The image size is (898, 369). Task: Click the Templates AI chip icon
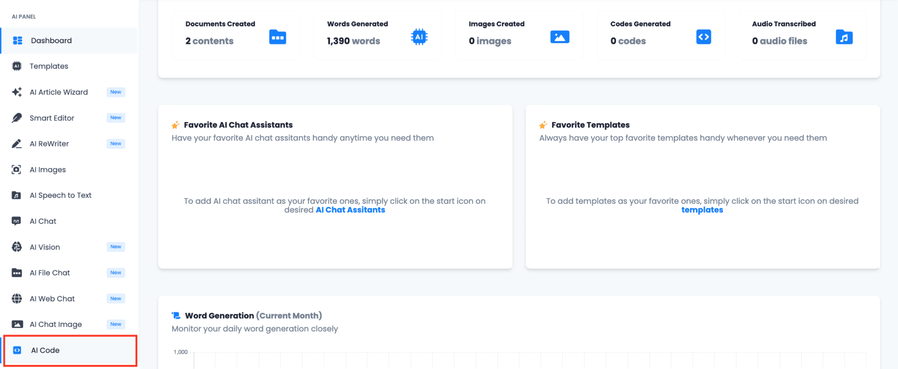click(17, 66)
